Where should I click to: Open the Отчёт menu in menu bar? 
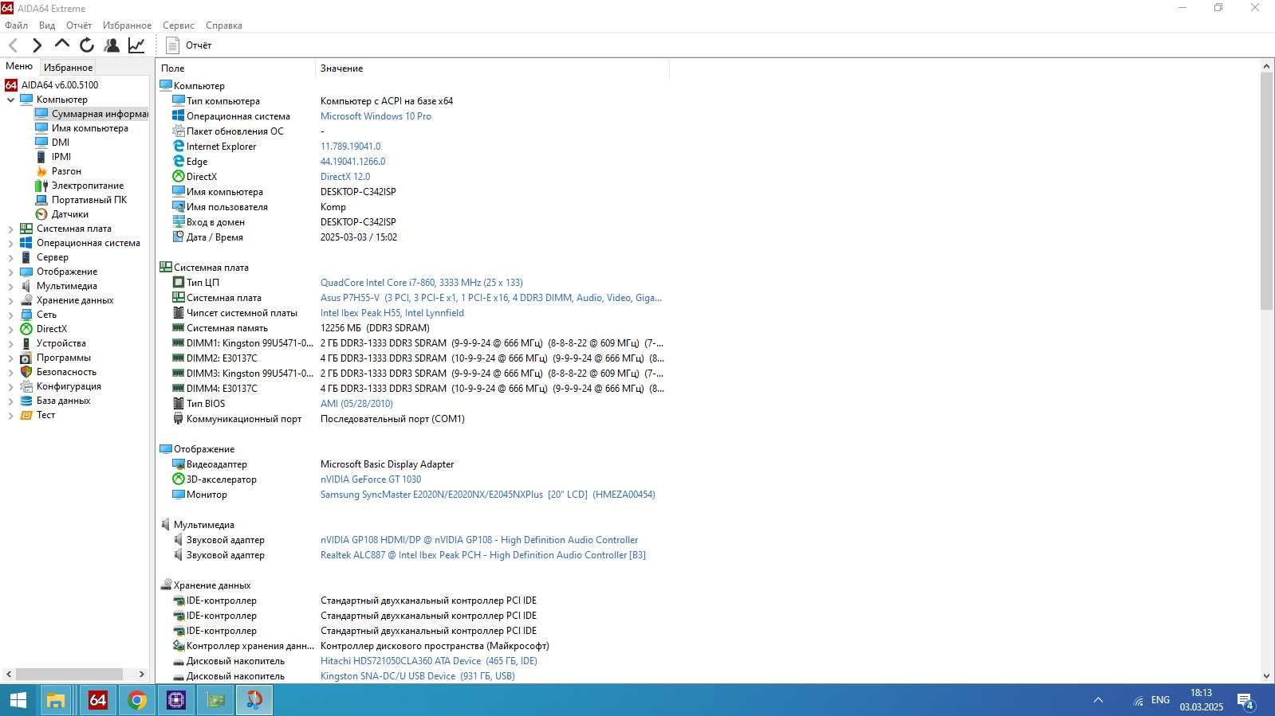[x=79, y=25]
